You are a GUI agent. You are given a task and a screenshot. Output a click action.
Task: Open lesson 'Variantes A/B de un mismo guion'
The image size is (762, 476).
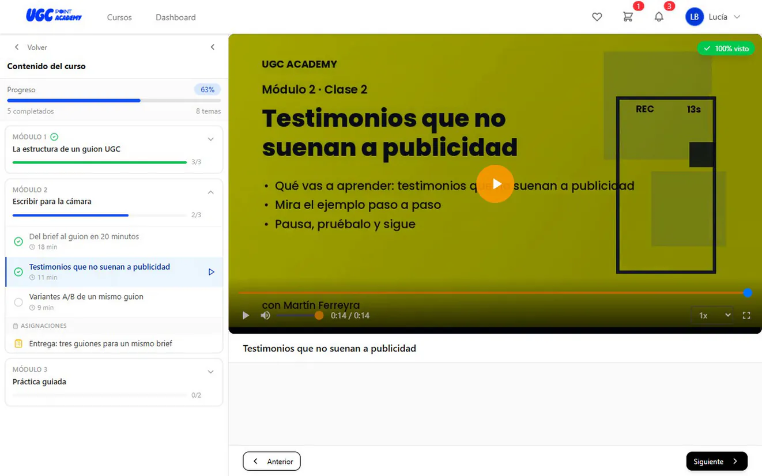click(x=114, y=302)
